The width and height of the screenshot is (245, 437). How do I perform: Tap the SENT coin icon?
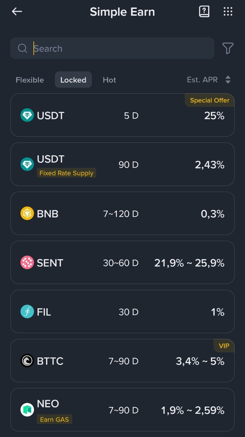pos(27,263)
